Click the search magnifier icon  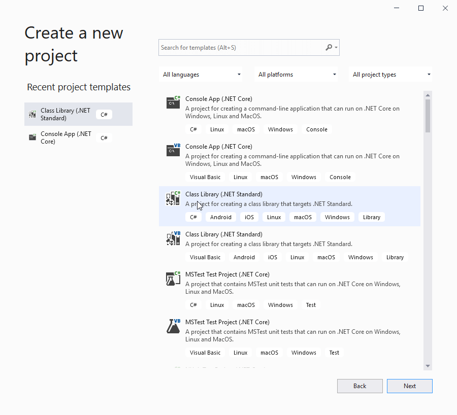click(329, 48)
